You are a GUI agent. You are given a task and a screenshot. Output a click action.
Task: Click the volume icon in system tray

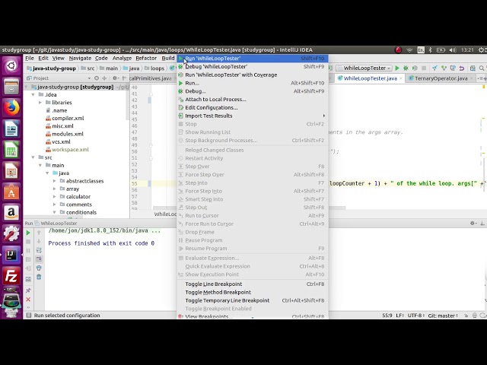(453, 49)
